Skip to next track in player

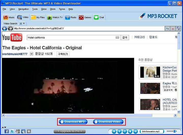(135, 131)
